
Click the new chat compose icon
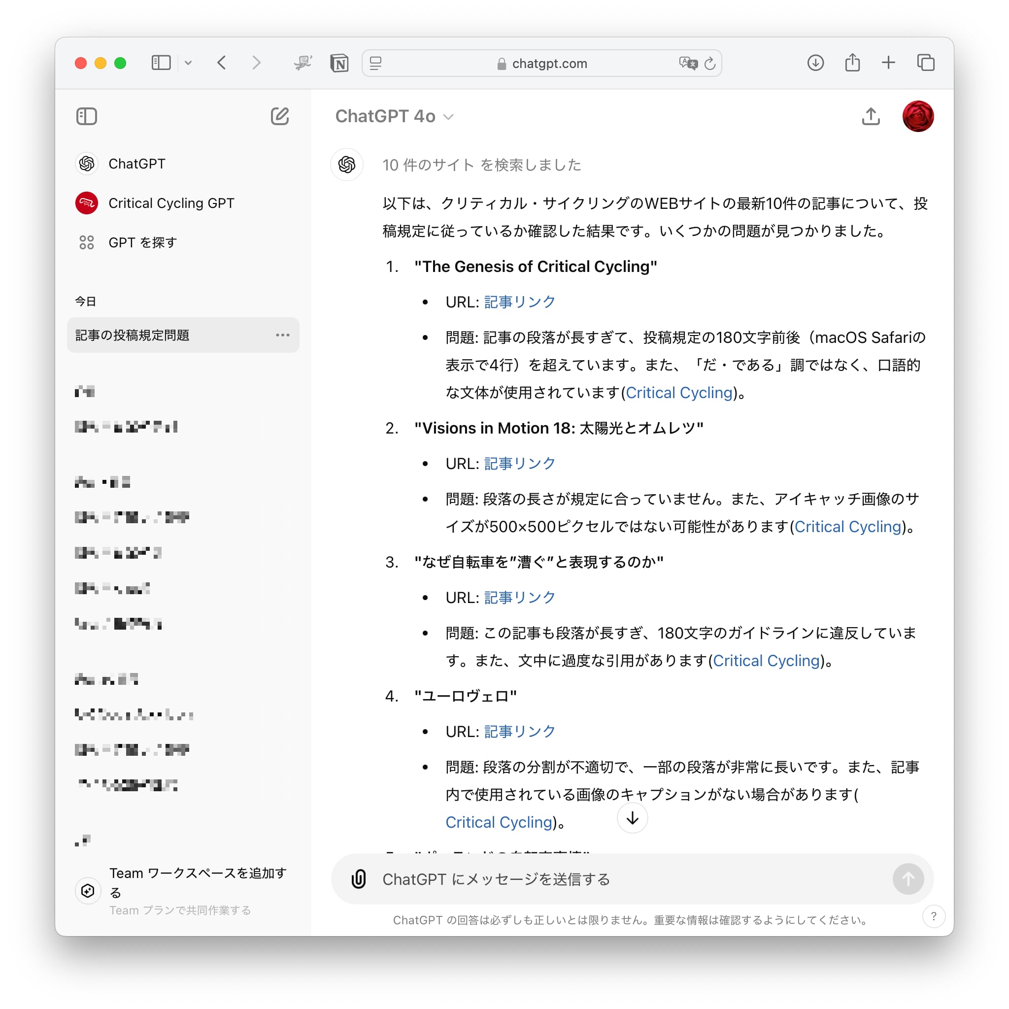279,116
